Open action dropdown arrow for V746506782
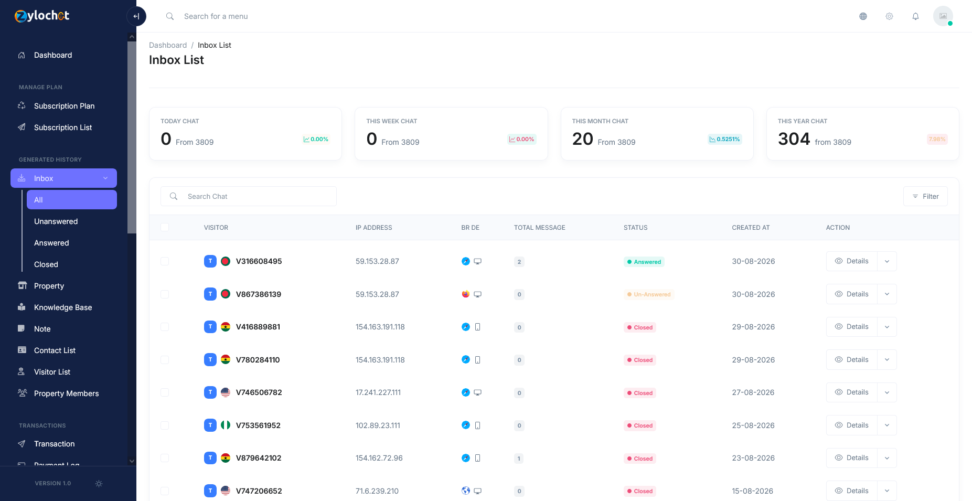This screenshot has width=972, height=501. click(x=887, y=392)
